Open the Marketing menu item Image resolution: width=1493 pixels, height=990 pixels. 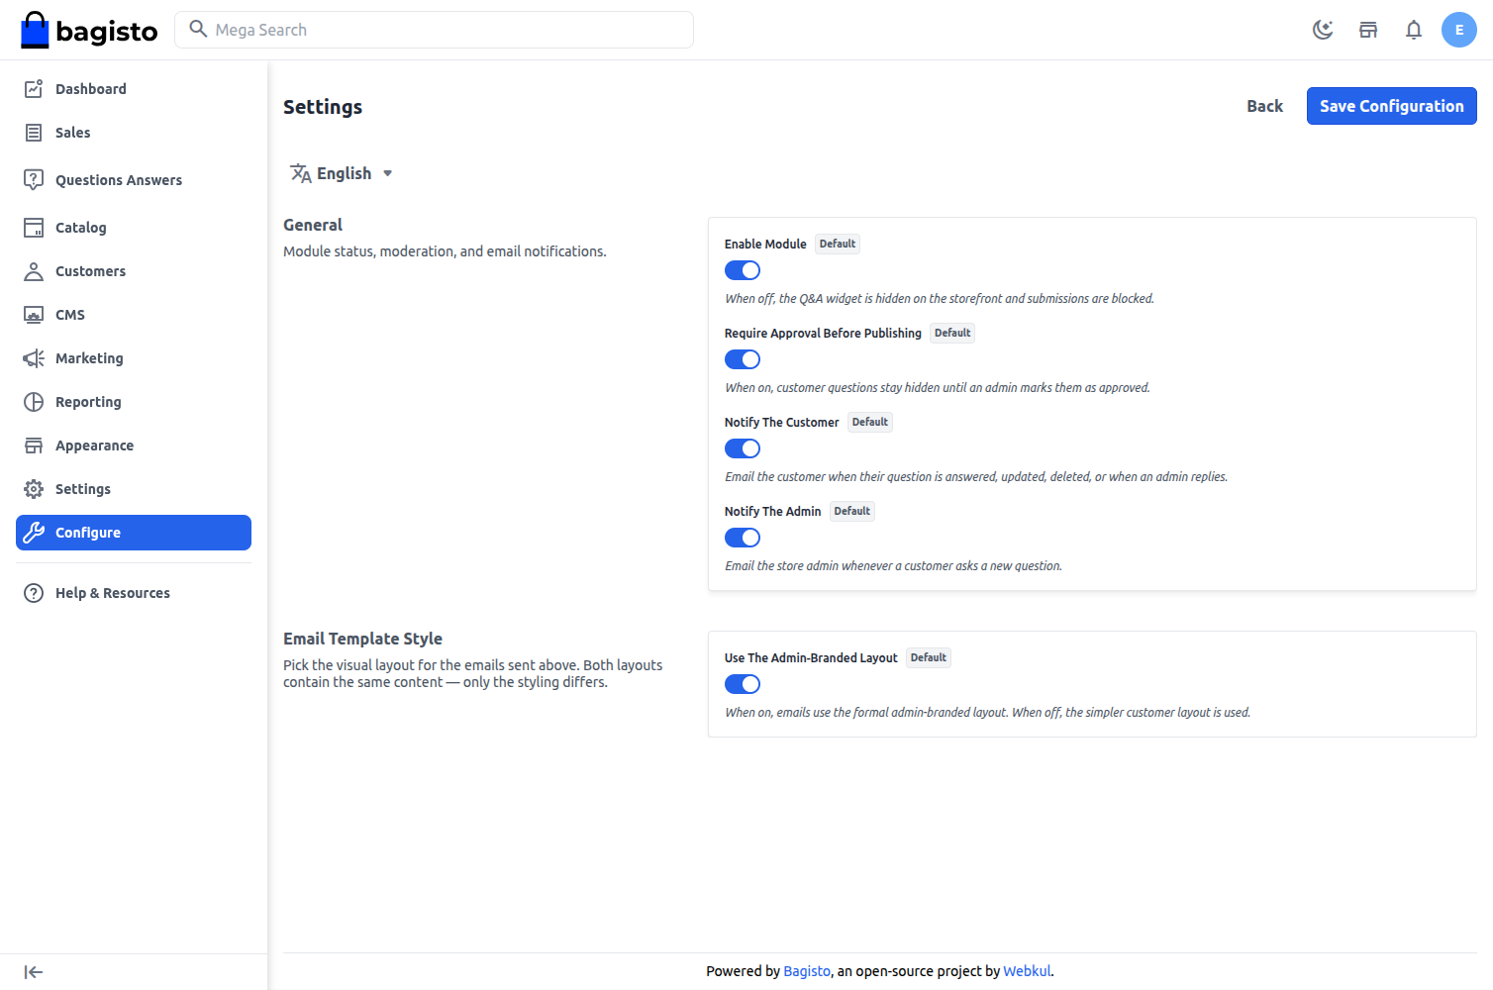tap(134, 358)
